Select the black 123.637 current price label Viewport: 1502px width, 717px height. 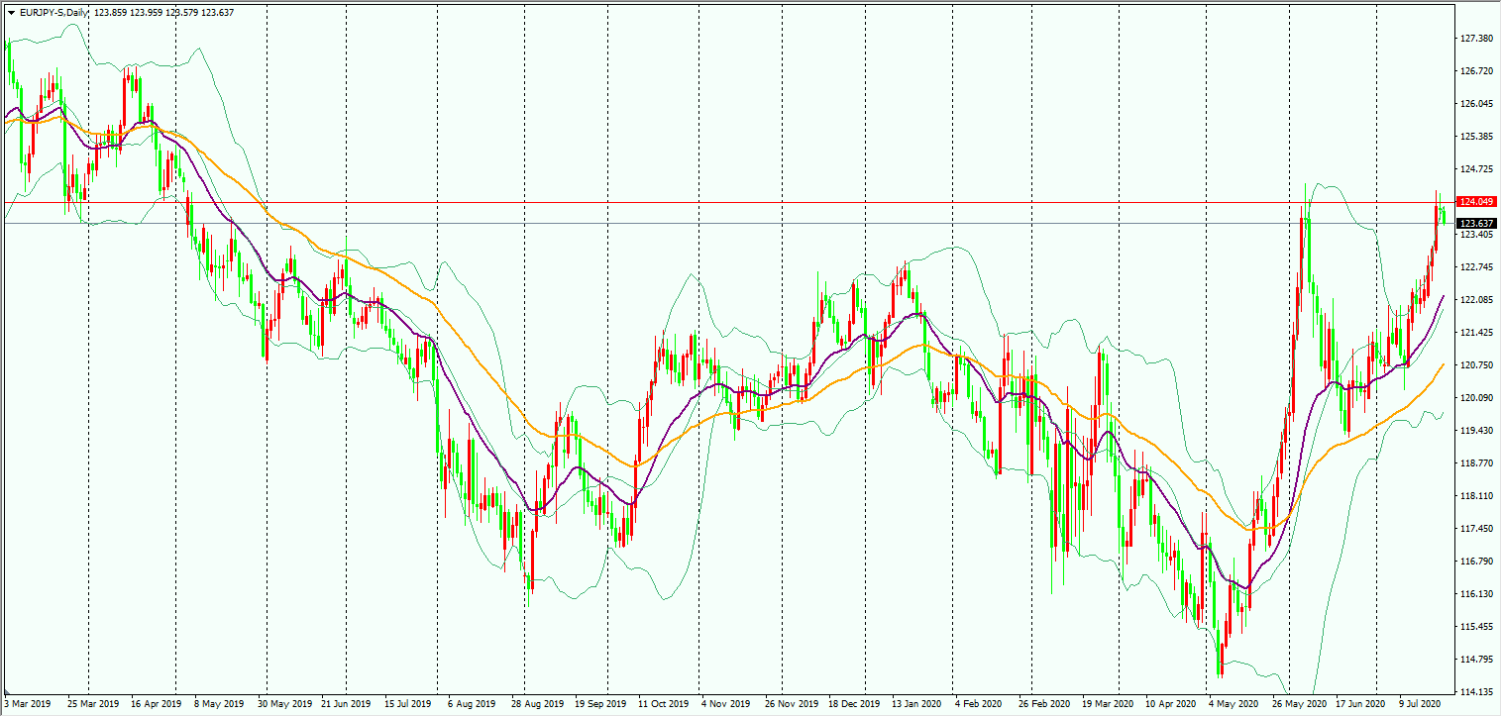(x=1477, y=224)
